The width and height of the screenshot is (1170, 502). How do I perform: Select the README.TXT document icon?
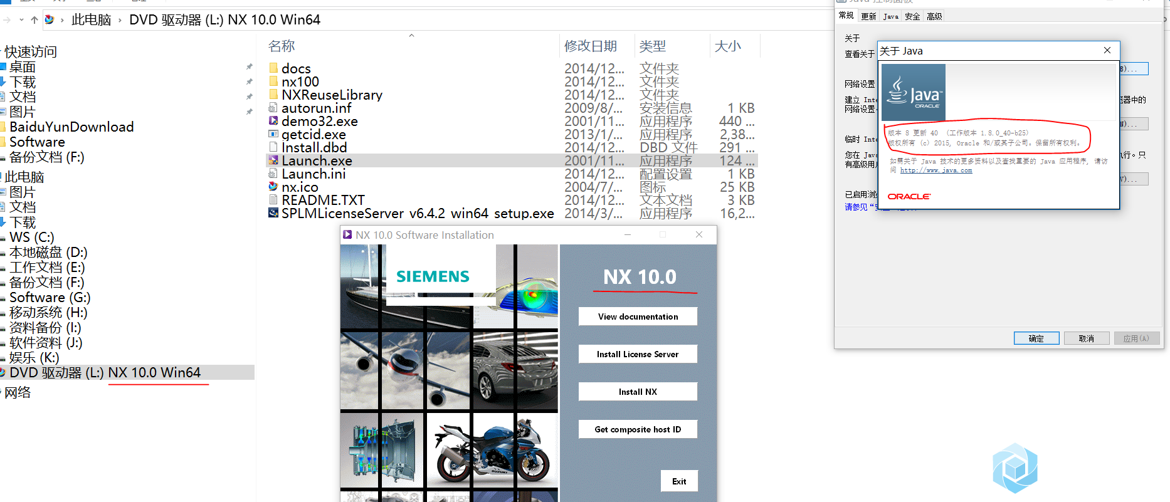(x=273, y=199)
